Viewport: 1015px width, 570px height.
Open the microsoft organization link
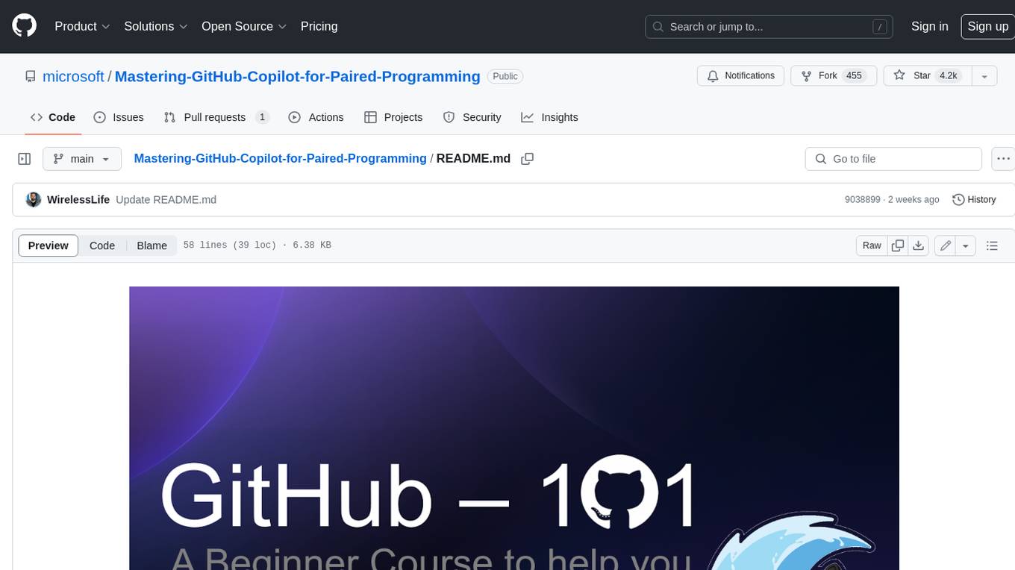click(73, 76)
